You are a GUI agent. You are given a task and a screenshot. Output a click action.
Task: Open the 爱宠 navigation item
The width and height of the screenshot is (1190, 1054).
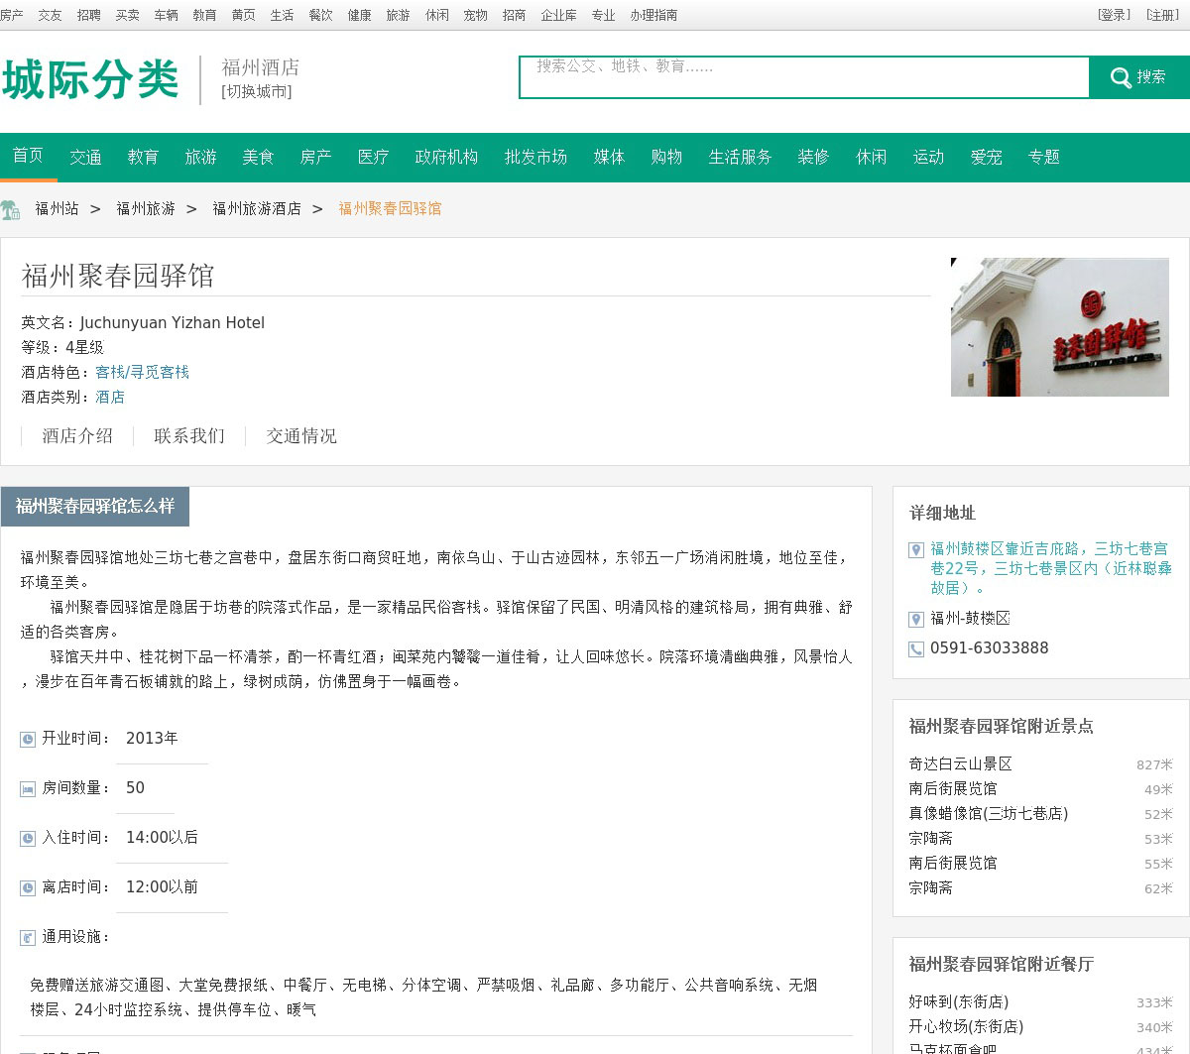pos(986,157)
